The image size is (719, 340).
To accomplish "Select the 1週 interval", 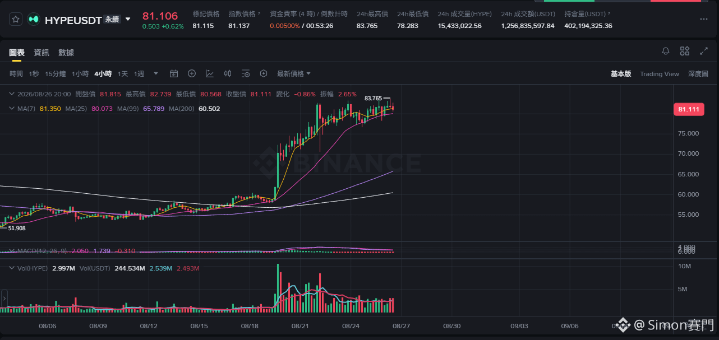I will point(139,74).
